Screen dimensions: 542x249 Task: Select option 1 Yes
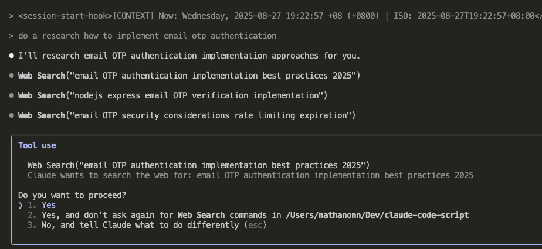point(42,205)
